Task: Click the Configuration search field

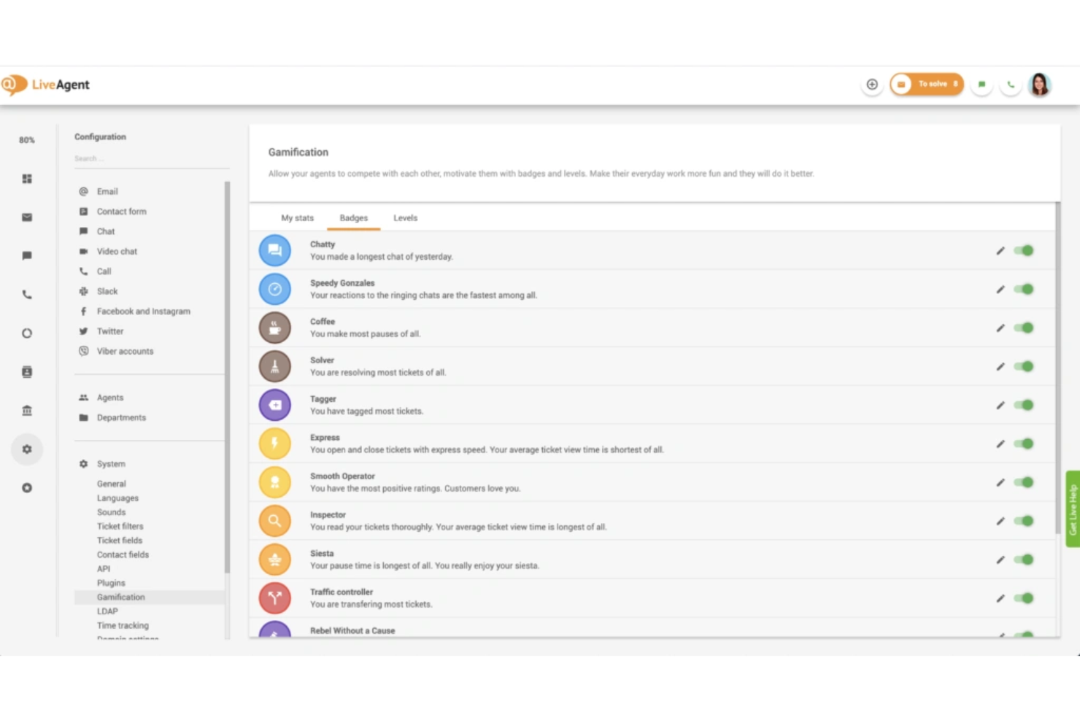Action: 150,158
